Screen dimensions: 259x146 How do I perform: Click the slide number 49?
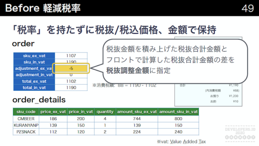[247, 8]
